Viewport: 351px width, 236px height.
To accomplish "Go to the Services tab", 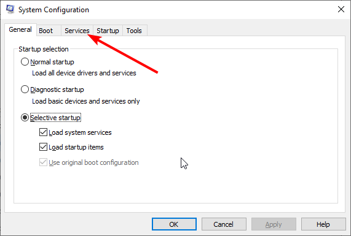I will 77,31.
